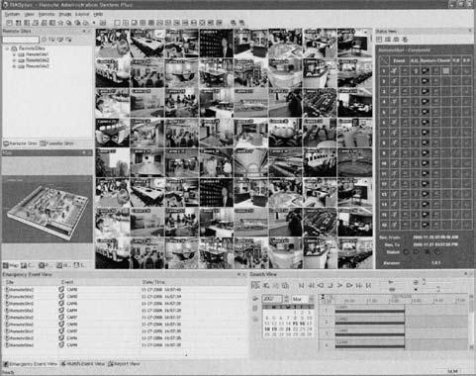This screenshot has width=476, height=376.
Task: Click the first toolbar icon under System menu
Action: (x=10, y=23)
